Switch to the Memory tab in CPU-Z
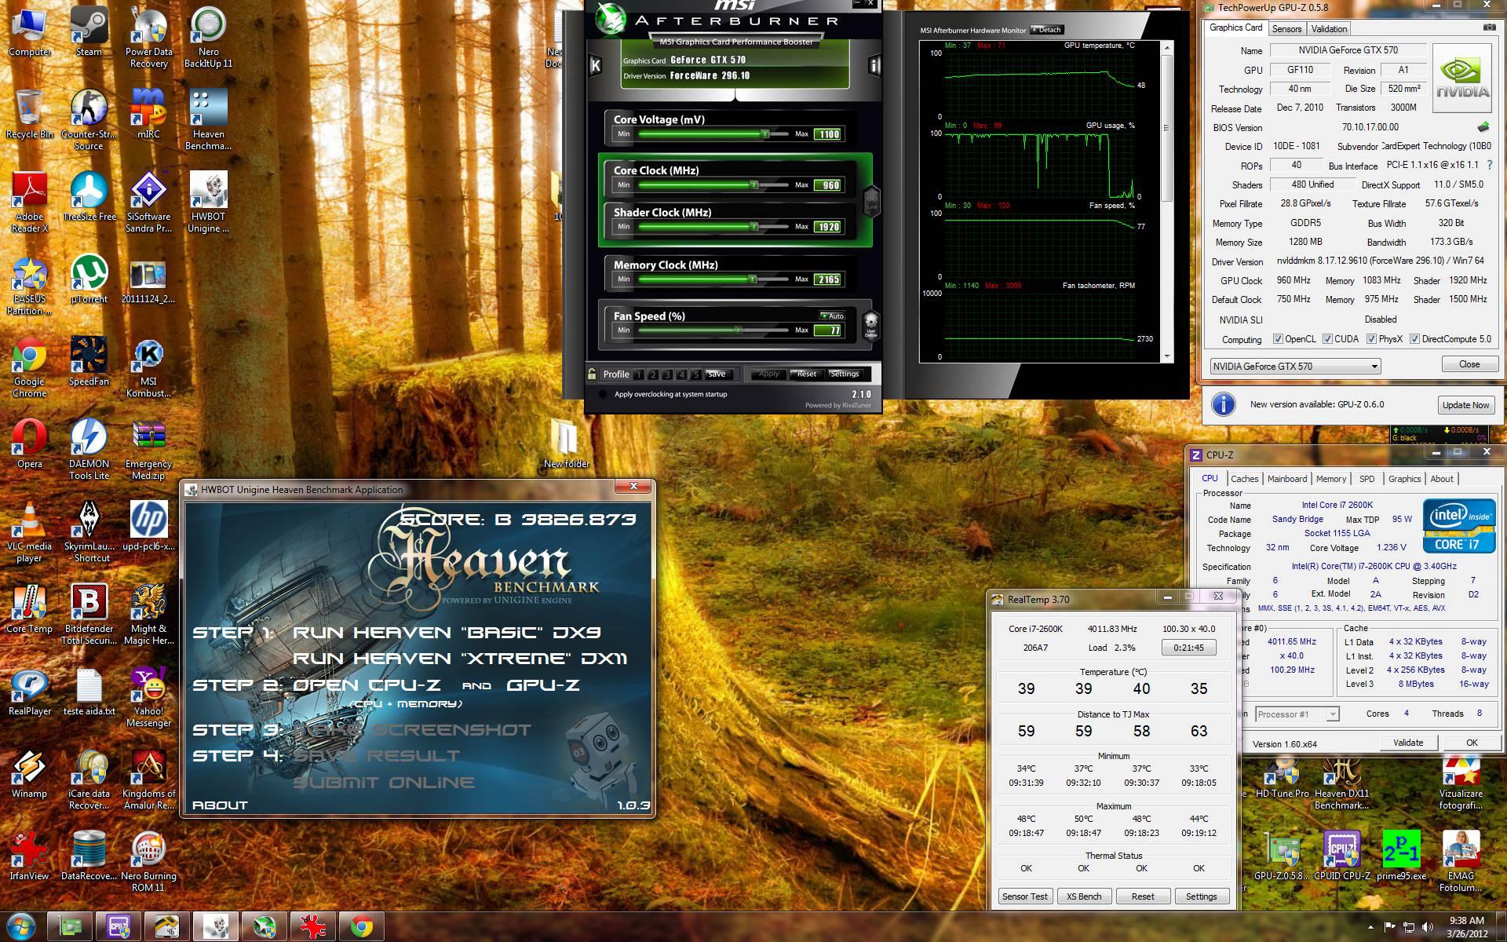The image size is (1507, 942). (1330, 479)
